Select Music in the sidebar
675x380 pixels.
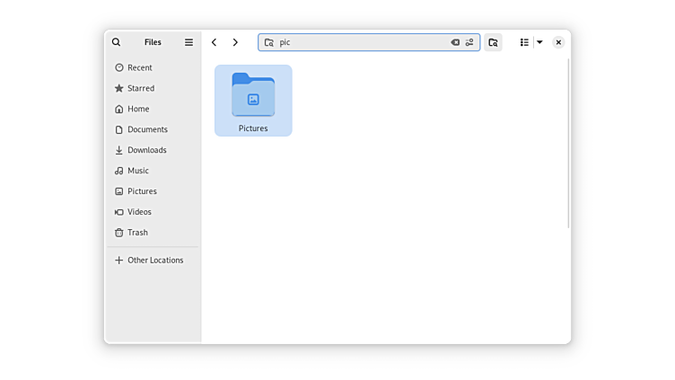(137, 171)
